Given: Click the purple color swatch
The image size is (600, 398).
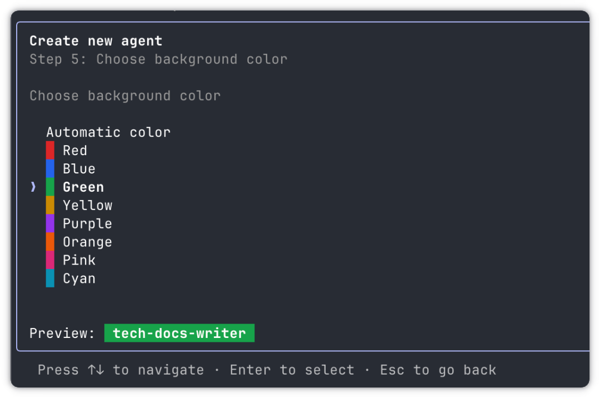Looking at the screenshot, I should (50, 223).
